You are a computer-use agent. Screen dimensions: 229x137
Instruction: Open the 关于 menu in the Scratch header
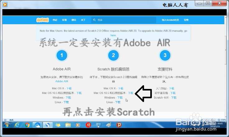83,20
